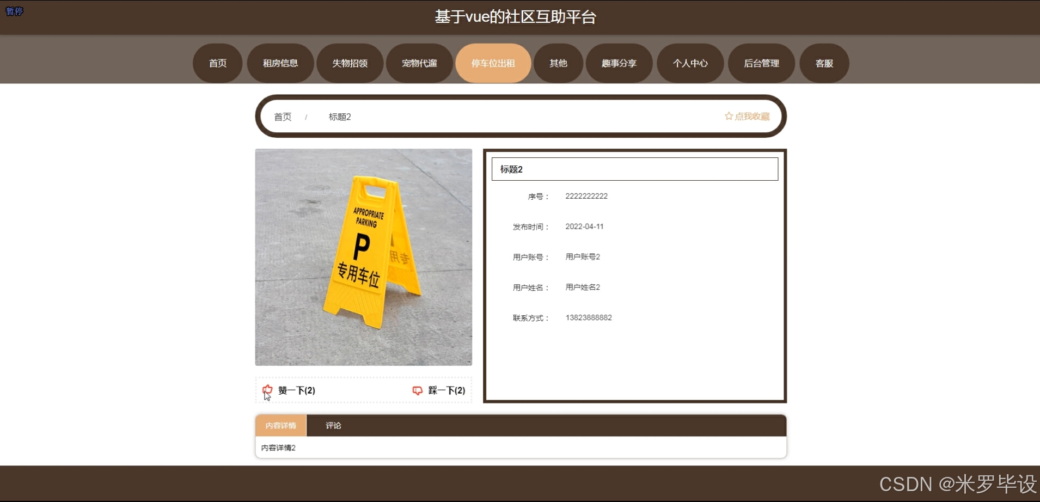Open the 客服 chat item
Viewport: 1040px width, 502px height.
824,63
